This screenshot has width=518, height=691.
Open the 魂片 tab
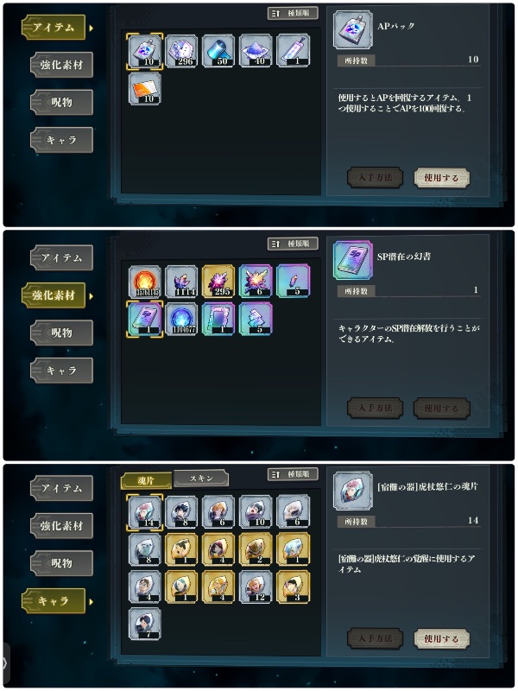tap(146, 480)
